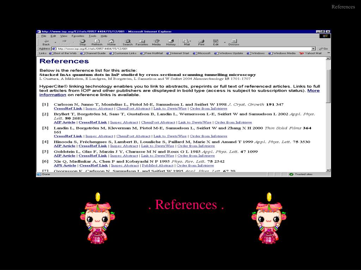Click the scroll-up arrow of the page
The image size is (361, 270).
point(328,58)
